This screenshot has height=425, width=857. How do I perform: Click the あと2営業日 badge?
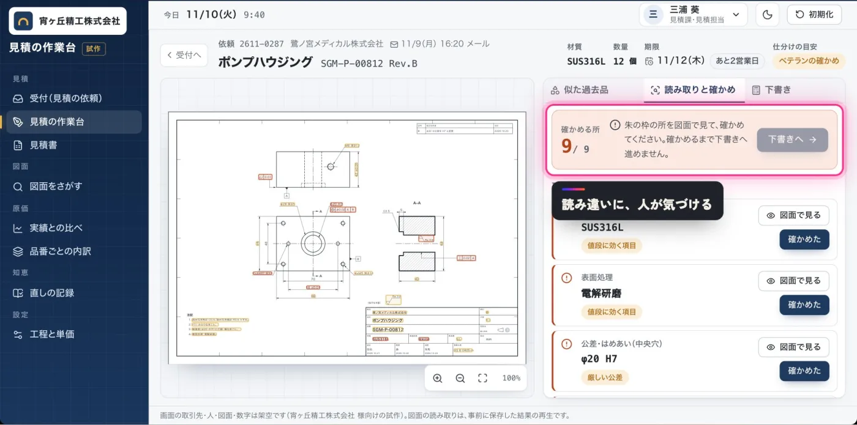737,61
